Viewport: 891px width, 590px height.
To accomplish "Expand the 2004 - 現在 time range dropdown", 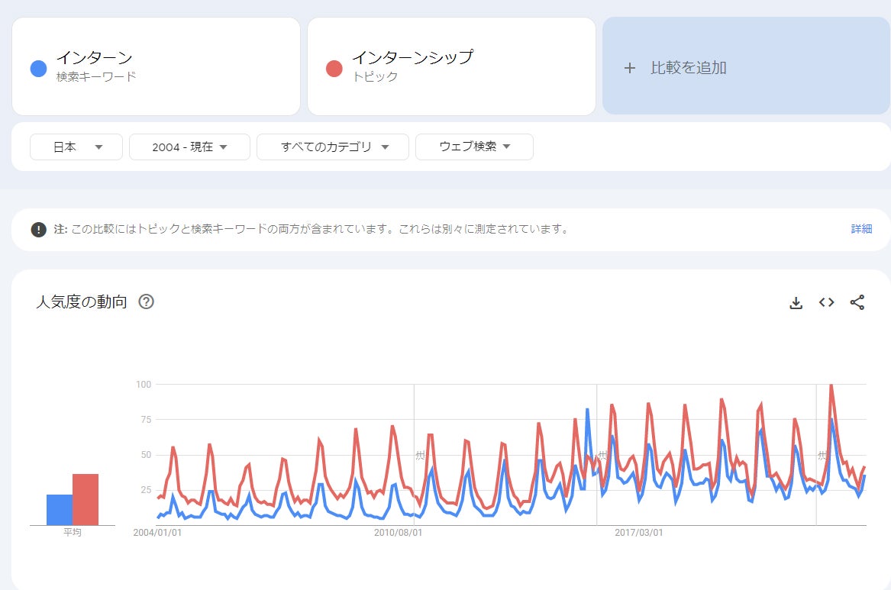I will pos(189,147).
